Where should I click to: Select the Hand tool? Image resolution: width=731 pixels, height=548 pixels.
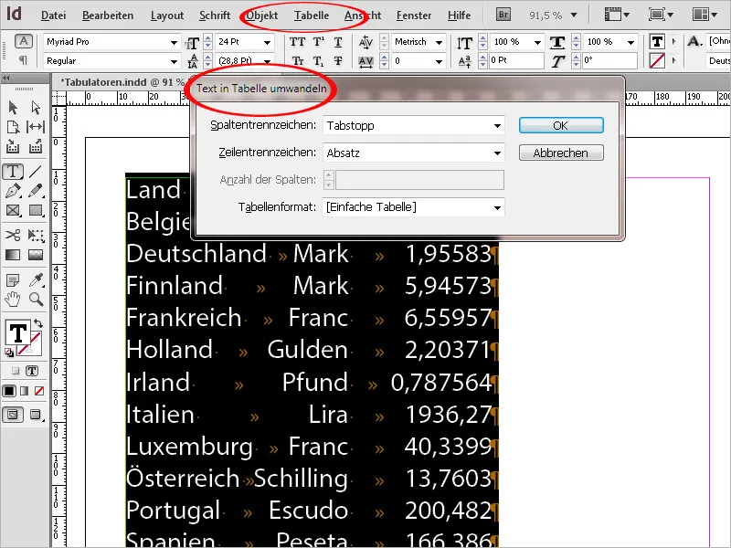click(x=13, y=299)
